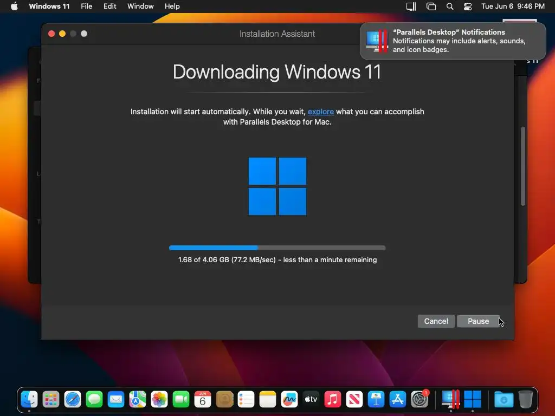Viewport: 555px width, 416px height.
Task: Click the download progress bar
Action: click(x=277, y=248)
